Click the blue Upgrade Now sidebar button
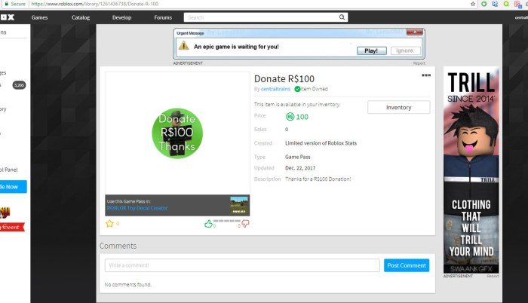The width and height of the screenshot is (528, 303). click(x=13, y=187)
